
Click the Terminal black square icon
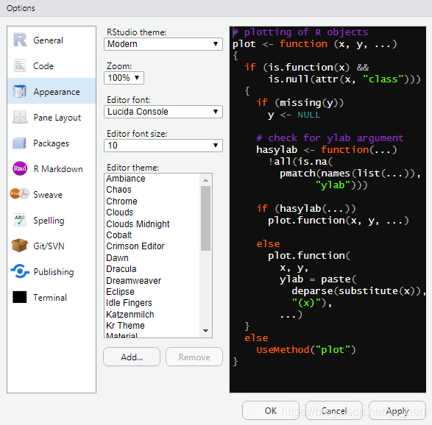(20, 297)
